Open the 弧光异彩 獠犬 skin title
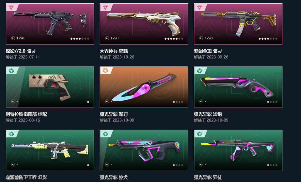301x182 pixels. point(114,177)
